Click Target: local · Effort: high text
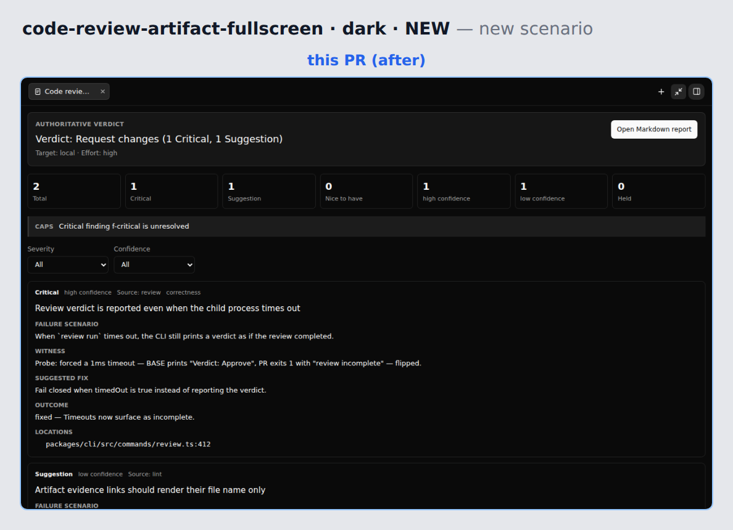Screen dimensions: 733x530 [76, 153]
